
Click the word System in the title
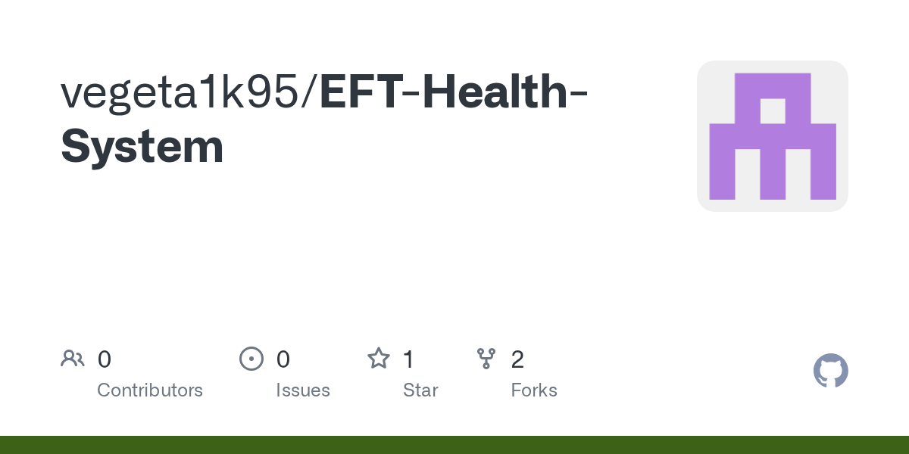(x=142, y=146)
